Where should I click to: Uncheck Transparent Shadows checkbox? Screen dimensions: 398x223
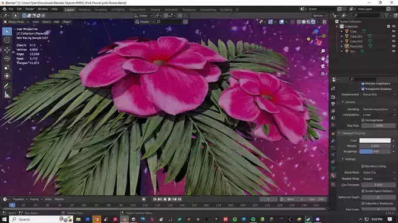pos(363,89)
